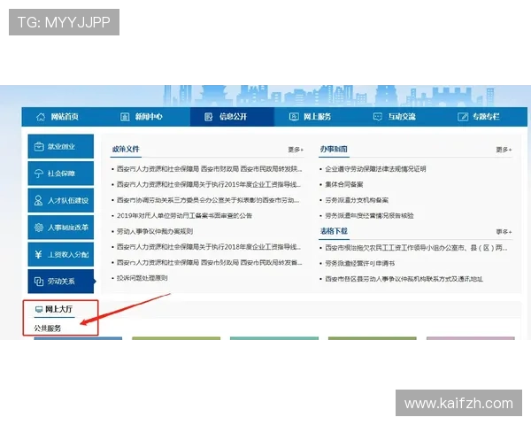Click the umbrella icon on 社会保障
This screenshot has height=425, width=531.
[39, 174]
